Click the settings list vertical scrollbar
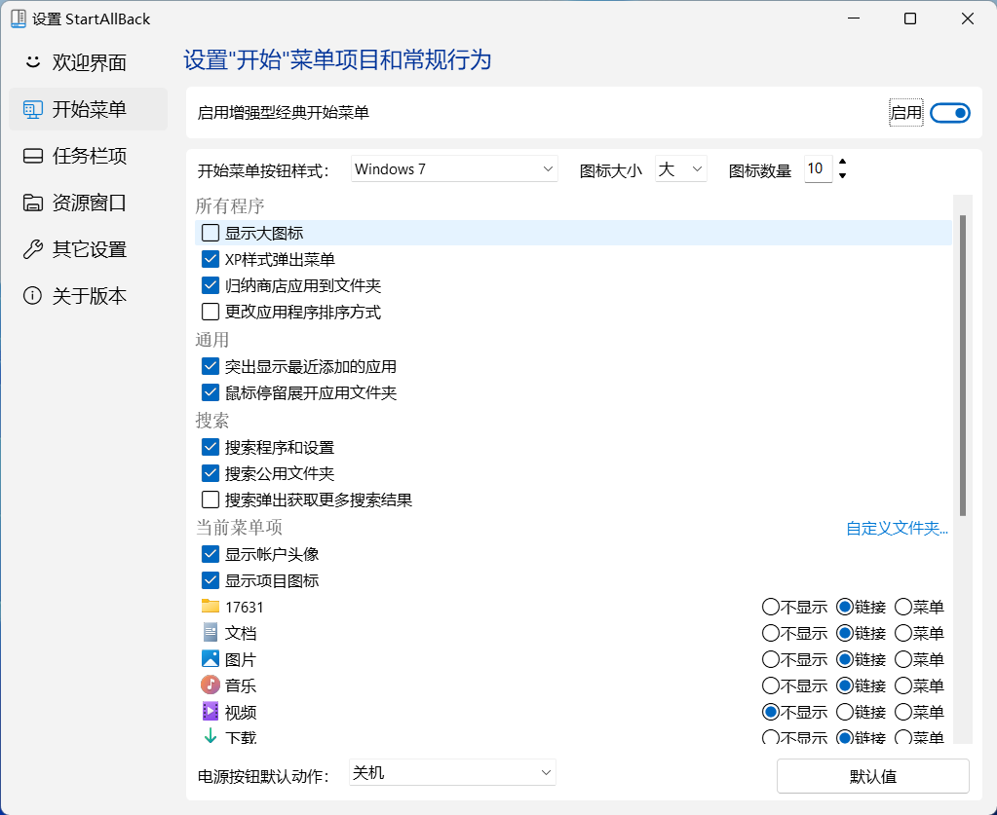 pos(963,365)
